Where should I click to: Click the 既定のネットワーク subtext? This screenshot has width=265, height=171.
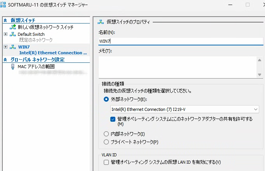(x=36, y=40)
